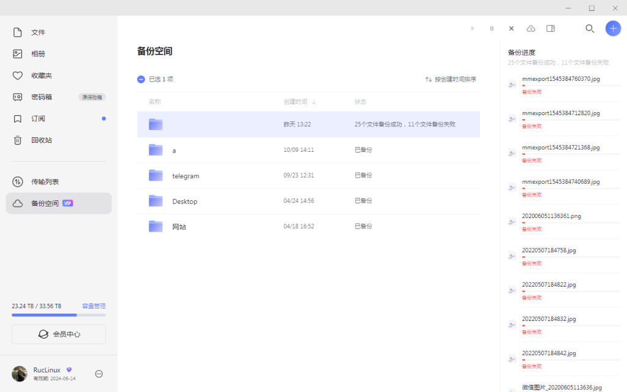627x392 pixels.
Task: Cancel backup with the X icon
Action: [x=511, y=28]
